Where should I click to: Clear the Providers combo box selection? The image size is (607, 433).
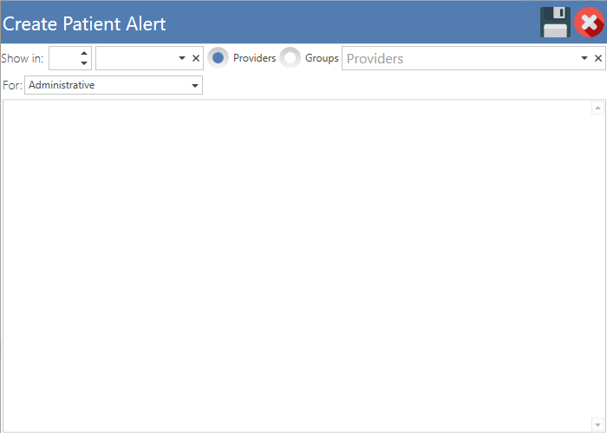point(598,58)
